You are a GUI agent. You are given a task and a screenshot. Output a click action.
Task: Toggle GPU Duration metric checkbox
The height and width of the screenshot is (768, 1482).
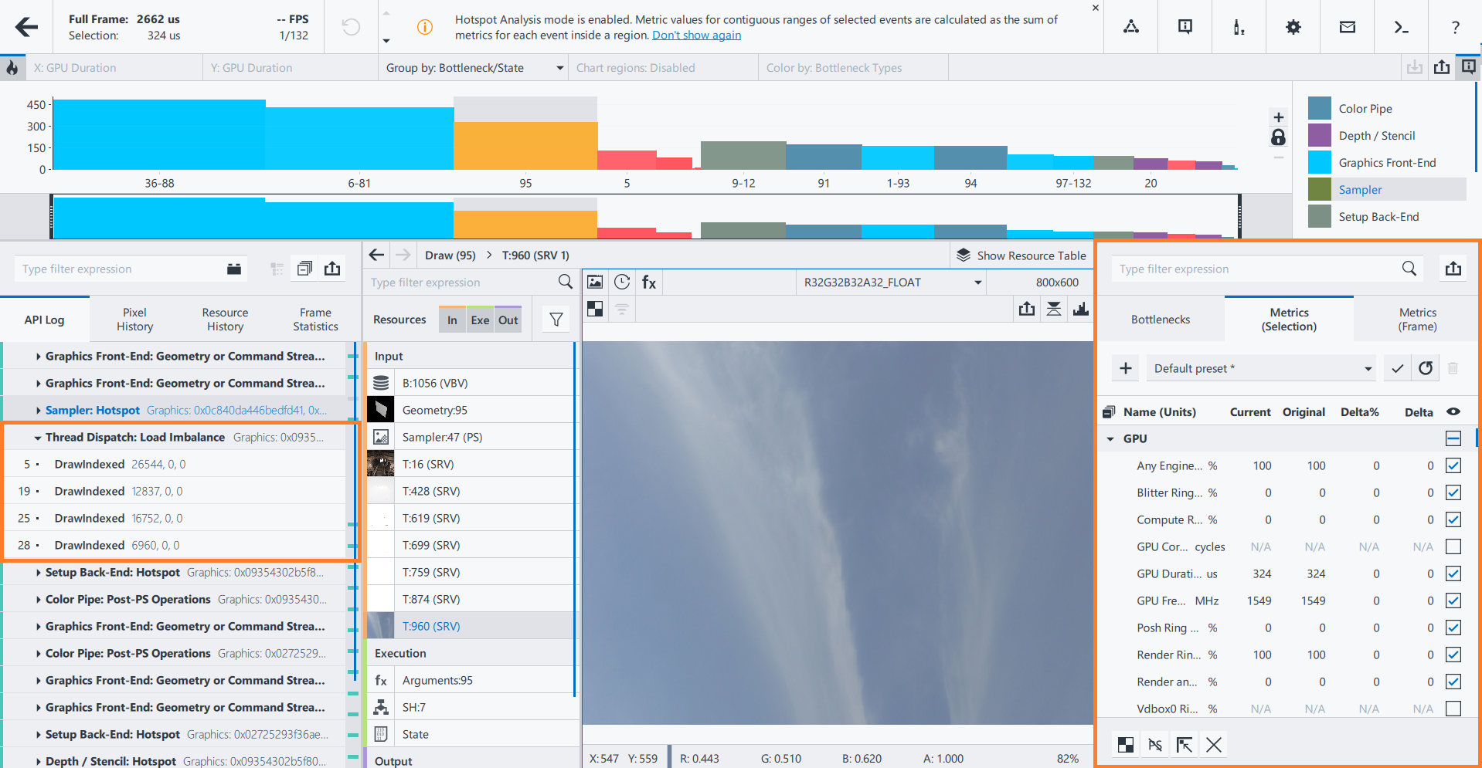point(1453,573)
